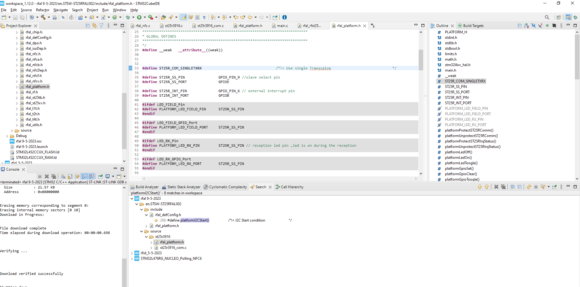Image resolution: width=580 pixels, height=287 pixels.
Task: Open the Project Explorer filter icon
Action: [101, 26]
